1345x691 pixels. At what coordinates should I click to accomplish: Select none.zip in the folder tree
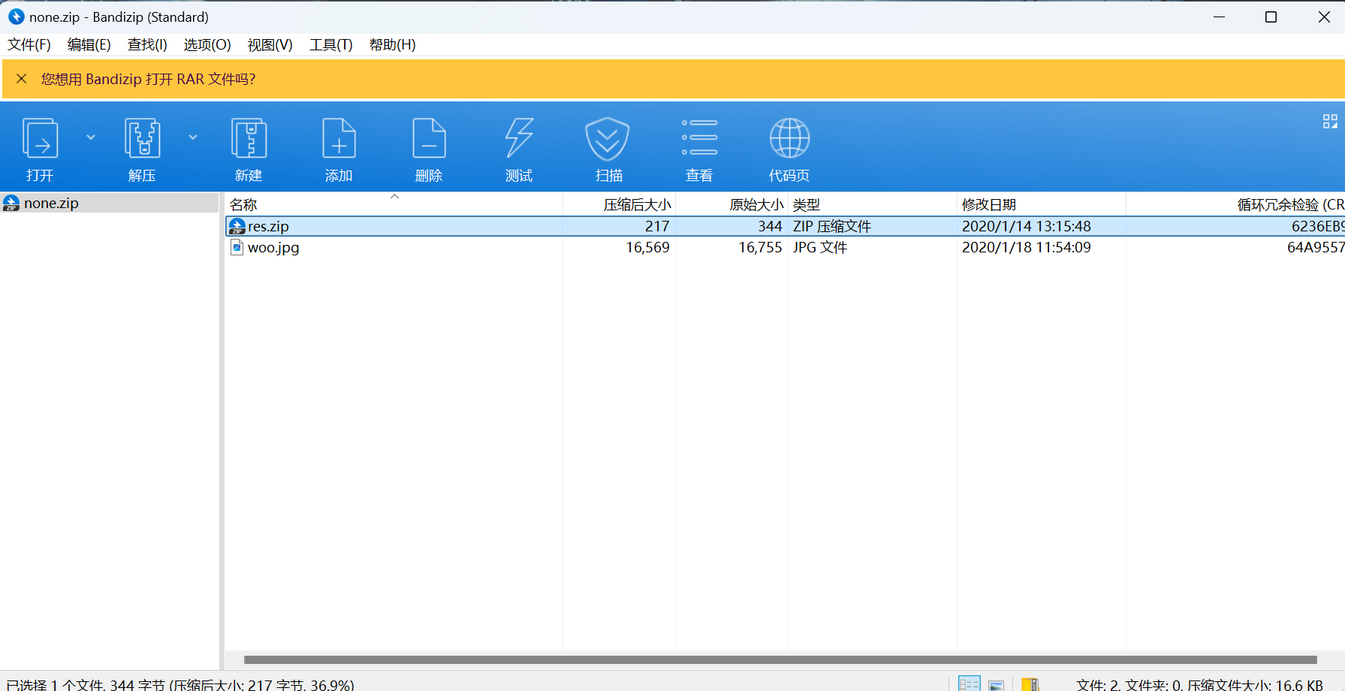pyautogui.click(x=51, y=204)
